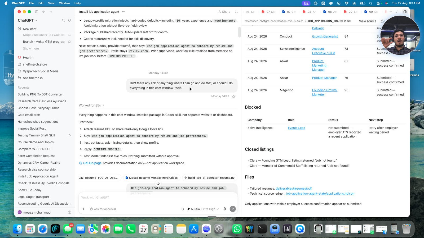Open help icon beside mouaz mohammad

(69, 212)
